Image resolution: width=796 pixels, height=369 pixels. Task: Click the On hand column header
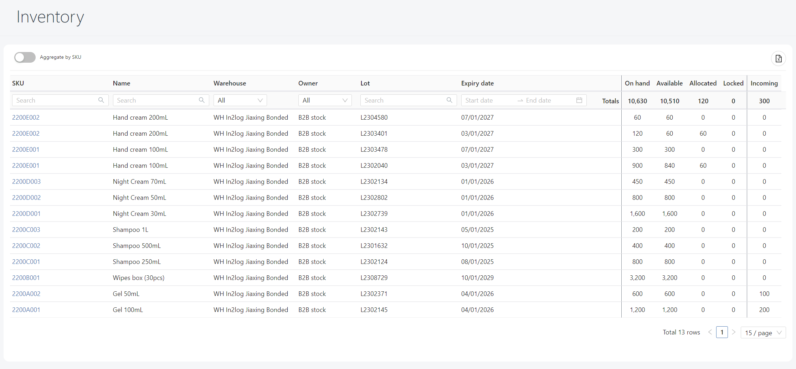point(637,83)
